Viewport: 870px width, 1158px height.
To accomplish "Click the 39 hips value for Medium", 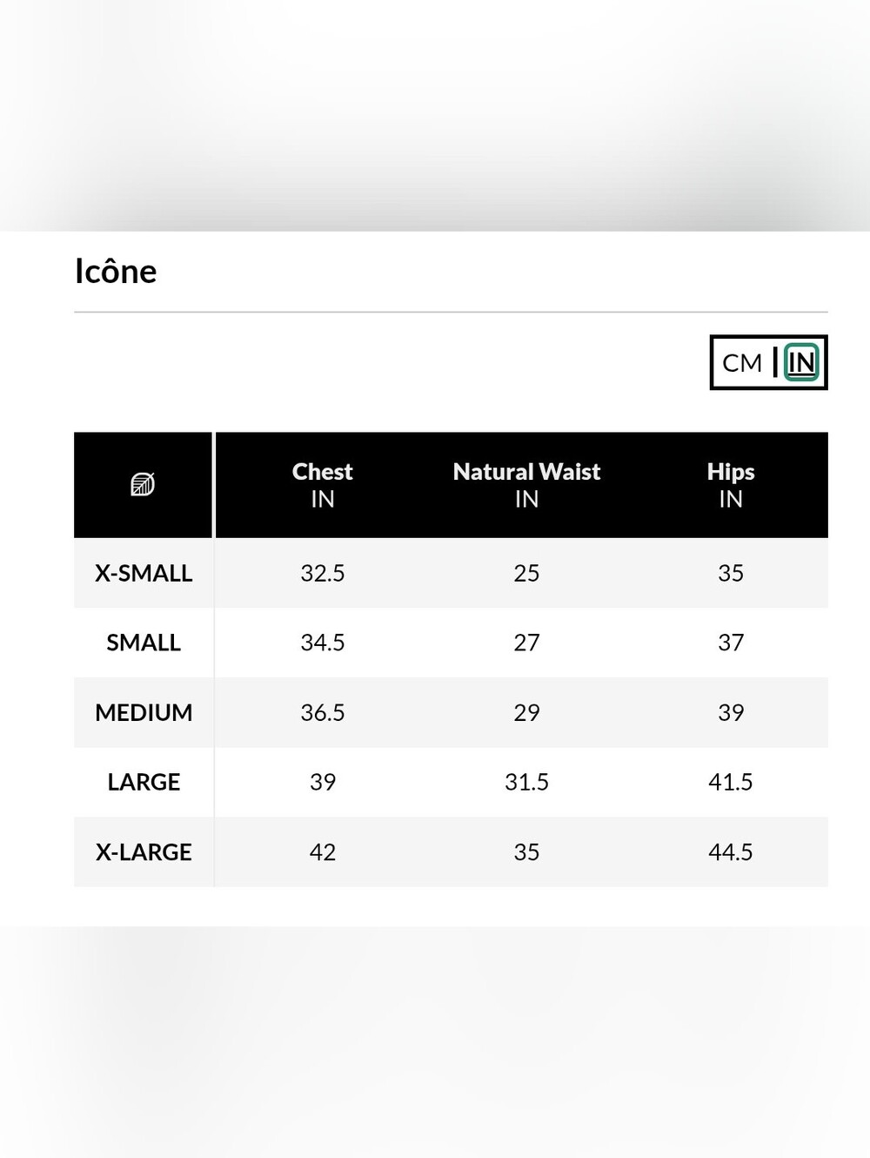I will point(731,712).
